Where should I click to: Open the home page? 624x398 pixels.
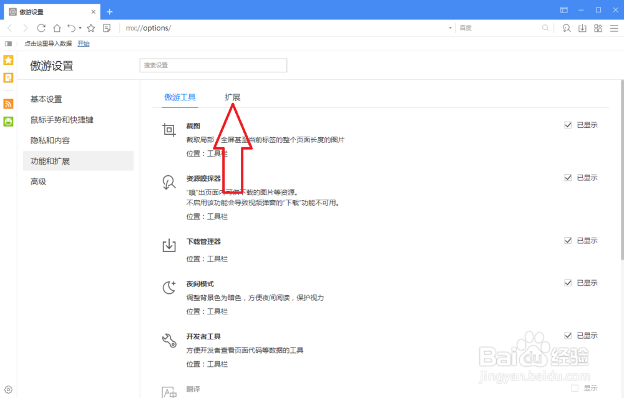pos(57,28)
